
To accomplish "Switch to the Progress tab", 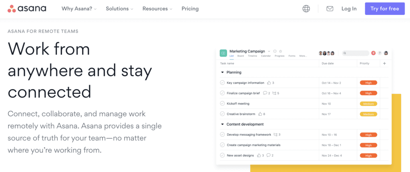I will coord(279,56).
